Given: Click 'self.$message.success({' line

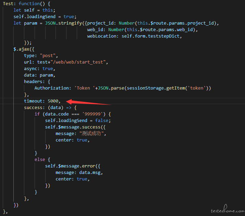Looking at the screenshot, I should pyautogui.click(x=75, y=127).
